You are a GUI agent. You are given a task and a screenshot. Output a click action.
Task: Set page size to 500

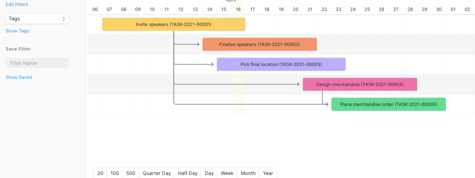point(131,173)
